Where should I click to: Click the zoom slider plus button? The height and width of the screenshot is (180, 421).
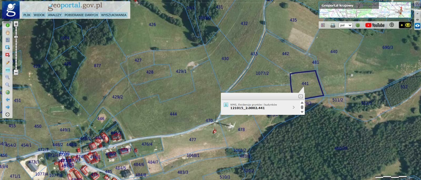pos(16,24)
